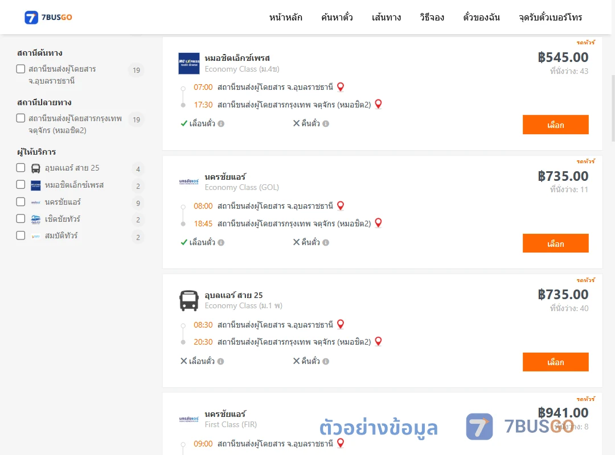615x455 pixels.
Task: Click the bus icon beside อุบลแอร์ สาย 25 filter
Action: [36, 168]
